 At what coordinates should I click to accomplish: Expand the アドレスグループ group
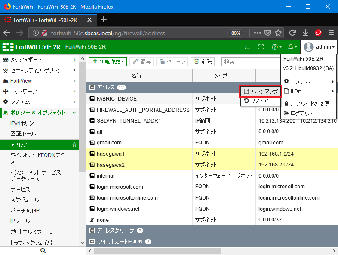coord(92,230)
